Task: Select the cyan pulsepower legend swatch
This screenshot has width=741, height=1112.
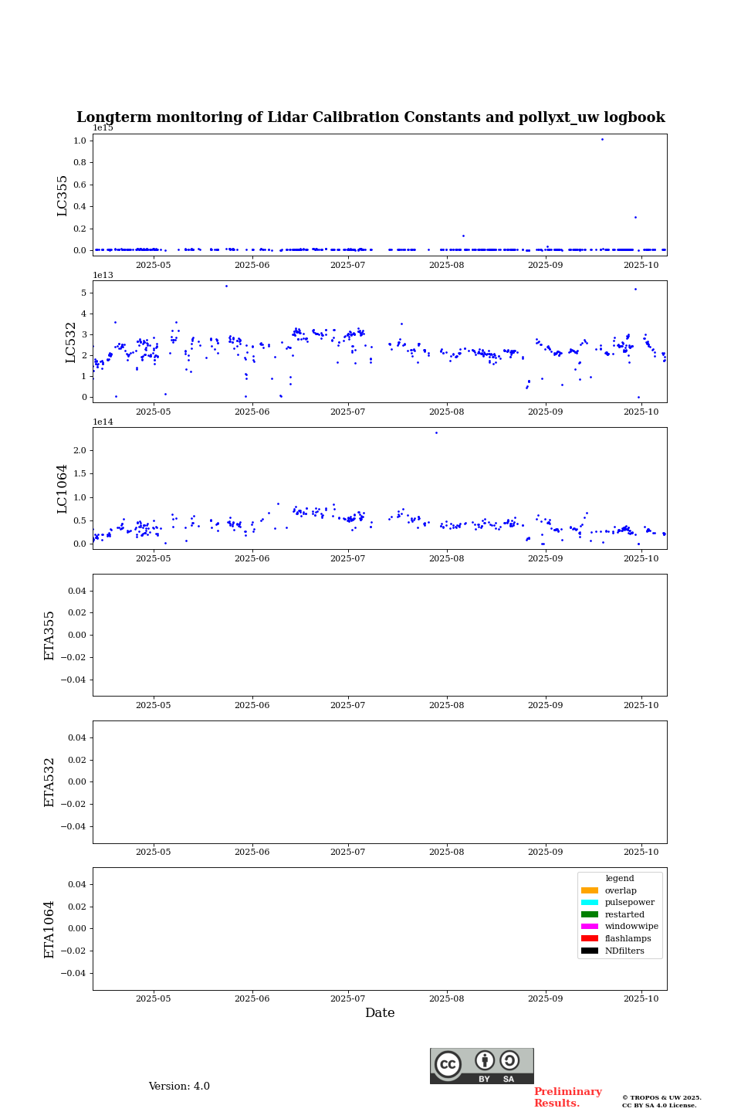Action: pos(590,903)
